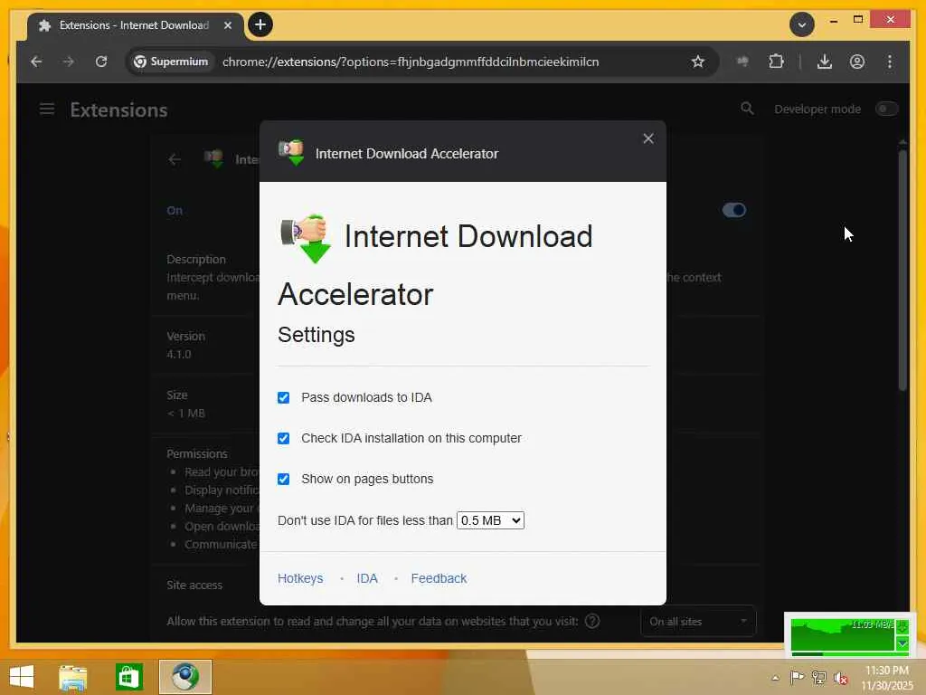The image size is (926, 695).
Task: Open the Hotkeys link
Action: pos(300,578)
